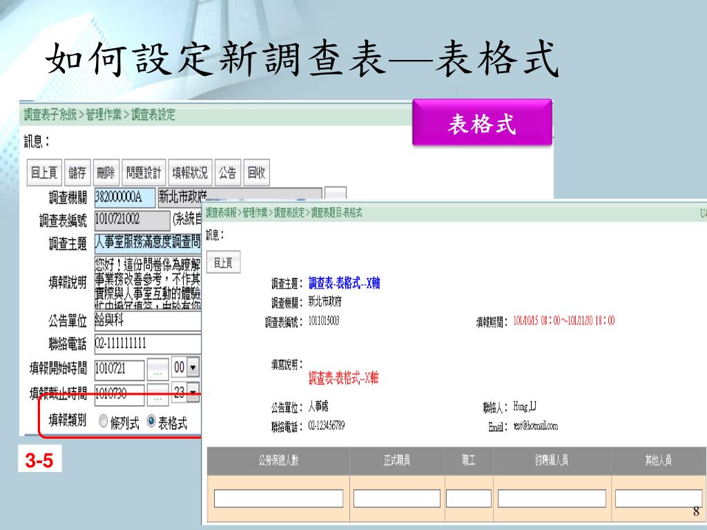Screen dimensions: 707x530
Task: Open the end hour dropdown showing 23
Action: click(x=193, y=391)
